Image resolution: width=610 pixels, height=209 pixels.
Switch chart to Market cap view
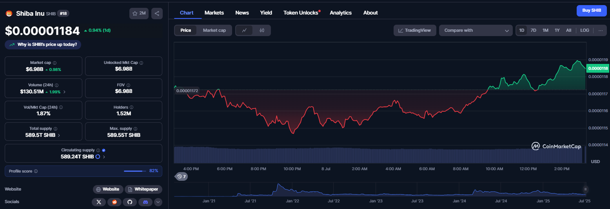click(214, 30)
